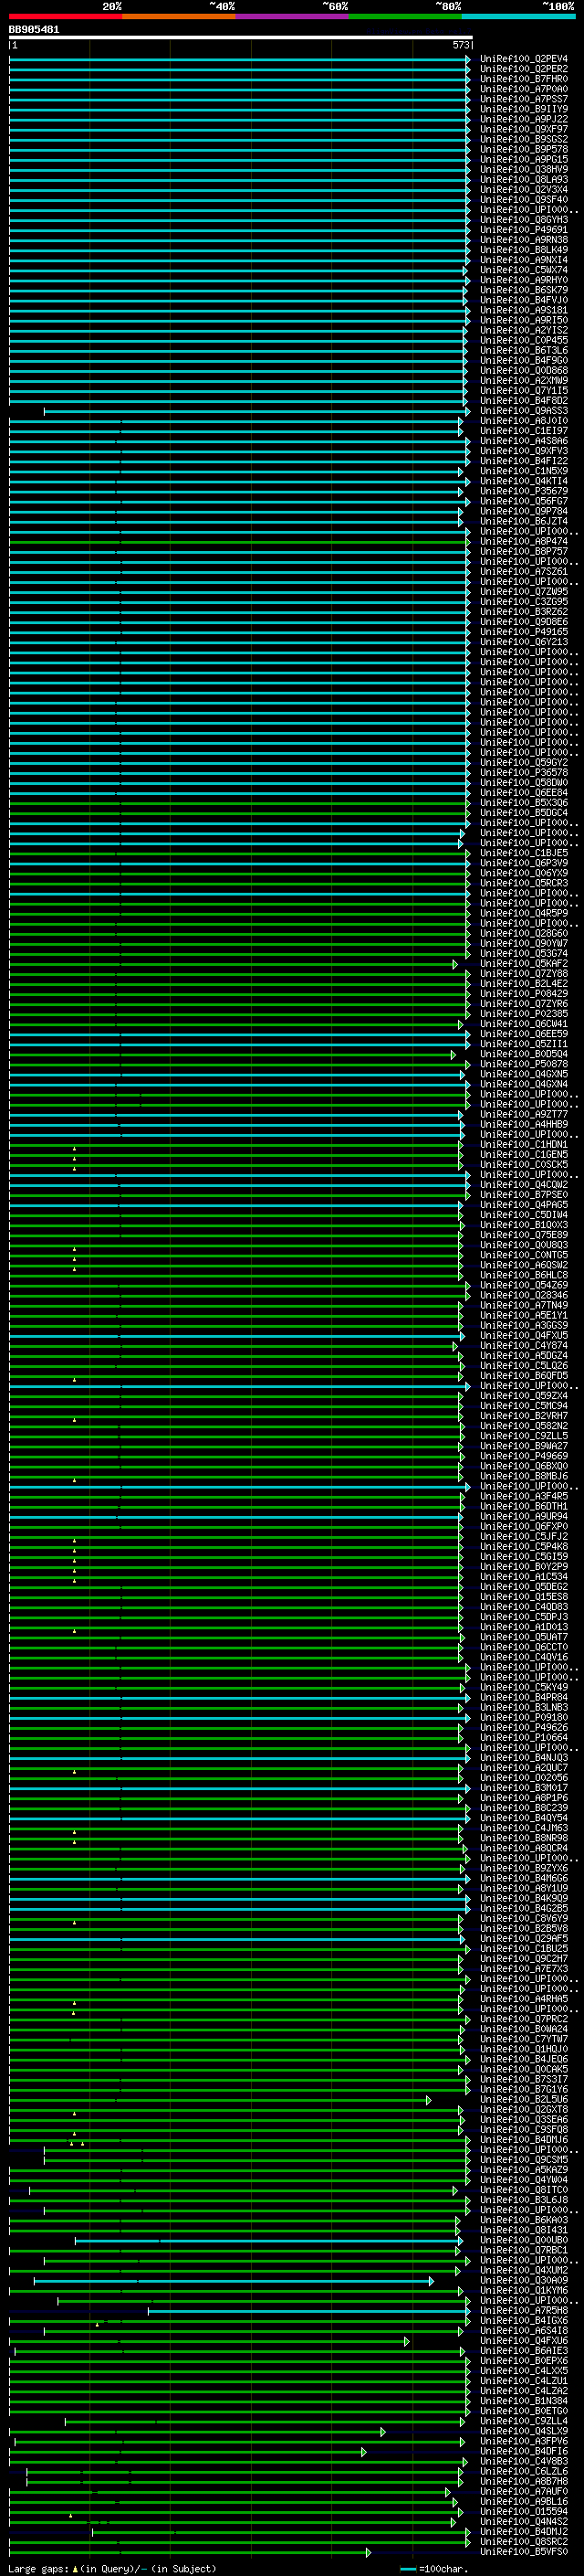Select label UniRef100_B9P578
The height and width of the screenshot is (2576, 584).
coord(524,149)
